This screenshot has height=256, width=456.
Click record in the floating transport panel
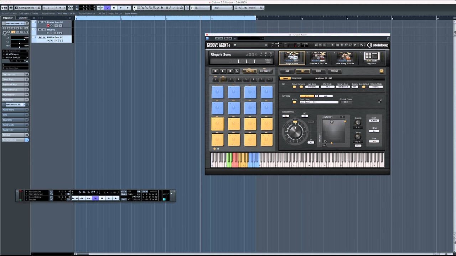point(116,198)
